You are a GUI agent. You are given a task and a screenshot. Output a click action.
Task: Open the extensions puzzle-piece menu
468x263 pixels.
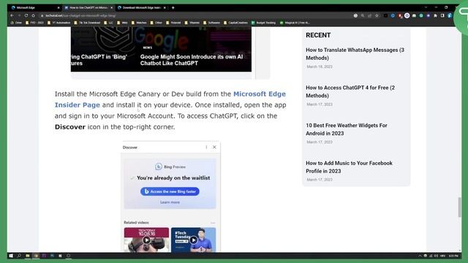click(436, 15)
